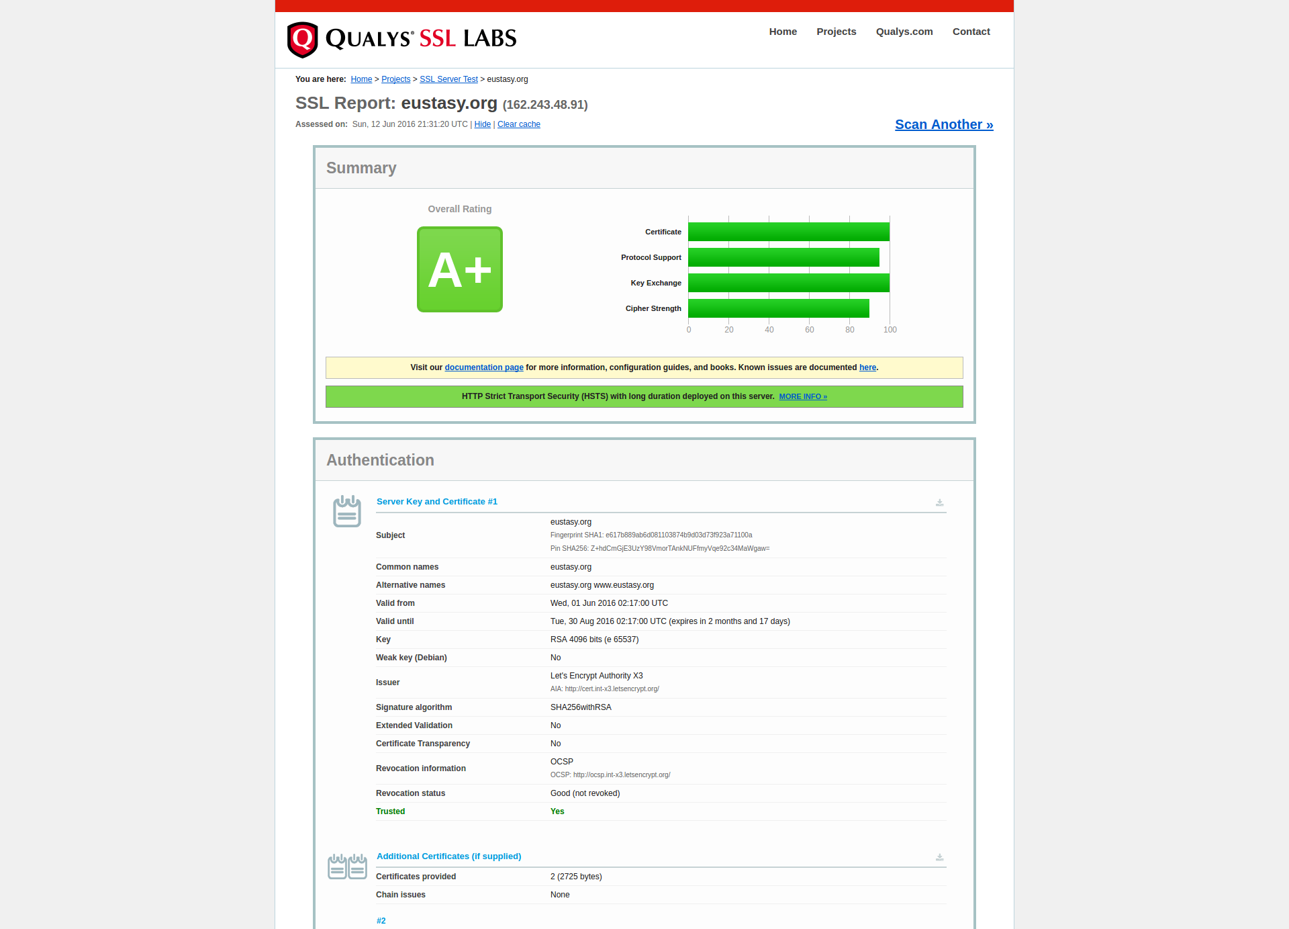Click Scan Another link
Viewport: 1289px width, 929px height.
coord(944,124)
